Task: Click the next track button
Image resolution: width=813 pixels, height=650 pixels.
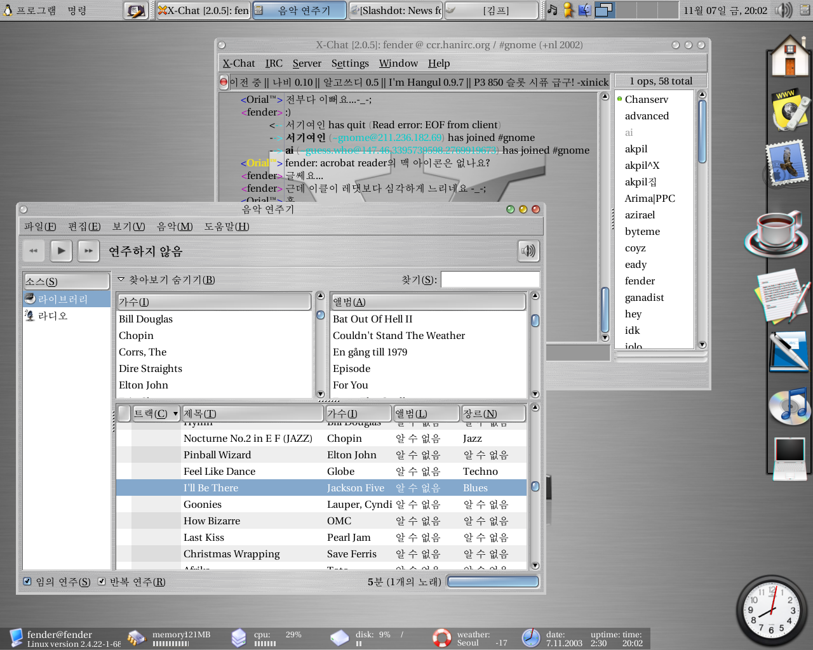Action: (x=89, y=251)
